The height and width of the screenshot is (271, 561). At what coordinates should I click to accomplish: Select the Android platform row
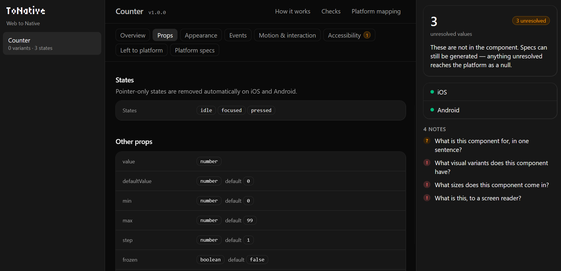[x=490, y=110]
